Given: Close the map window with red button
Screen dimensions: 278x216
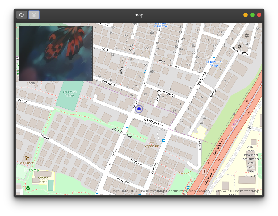Looking at the screenshot, I should (259, 15).
